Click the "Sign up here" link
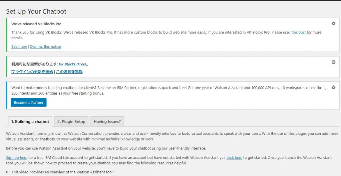 tap(17, 158)
